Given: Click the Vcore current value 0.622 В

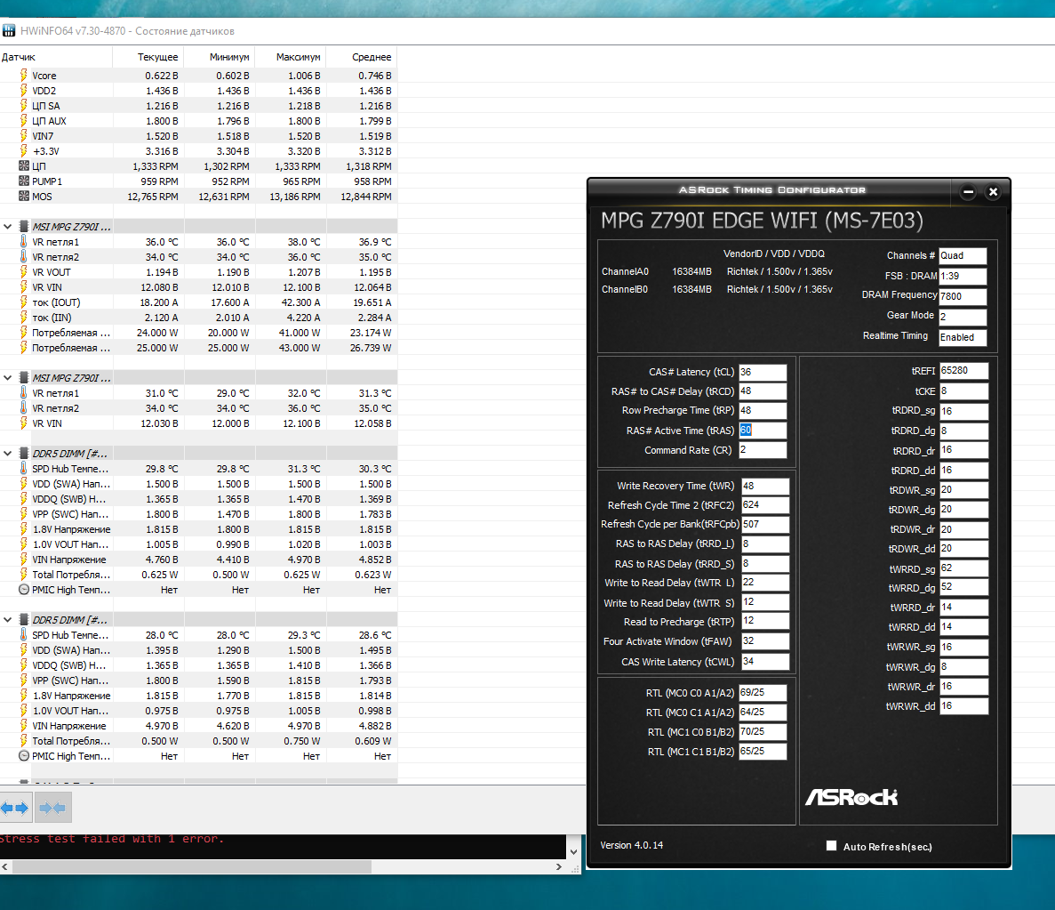Looking at the screenshot, I should pos(162,76).
